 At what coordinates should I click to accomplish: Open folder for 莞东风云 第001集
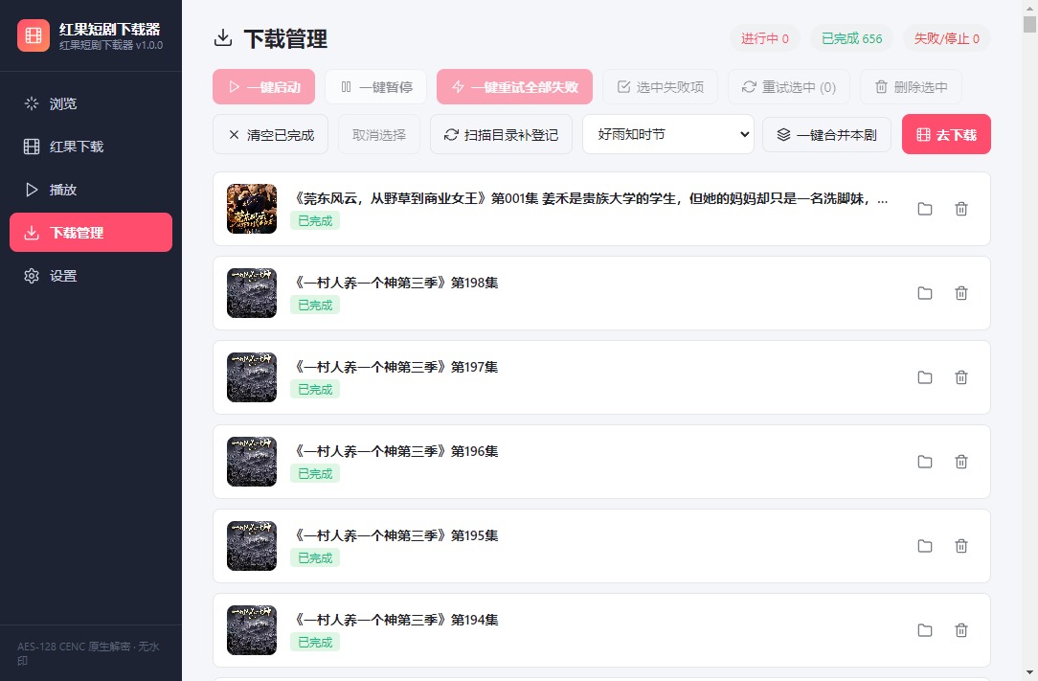pos(925,209)
